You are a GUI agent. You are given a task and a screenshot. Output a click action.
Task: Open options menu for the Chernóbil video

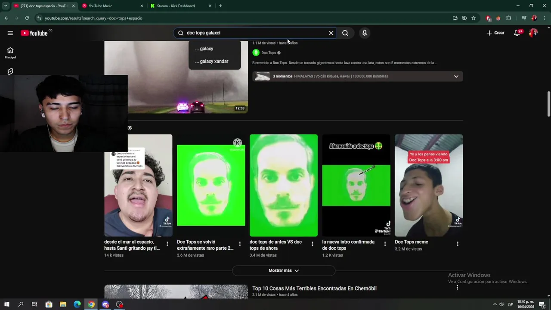pyautogui.click(x=457, y=288)
